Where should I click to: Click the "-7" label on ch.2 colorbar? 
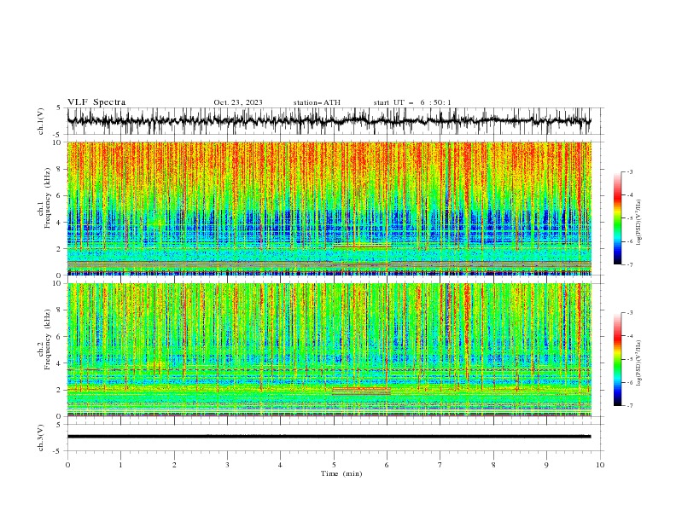click(630, 405)
